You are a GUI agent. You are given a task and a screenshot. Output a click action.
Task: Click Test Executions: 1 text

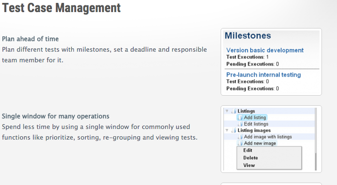pyautogui.click(x=247, y=57)
